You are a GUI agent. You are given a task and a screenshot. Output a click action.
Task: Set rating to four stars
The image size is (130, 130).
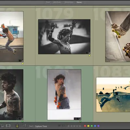77,126
